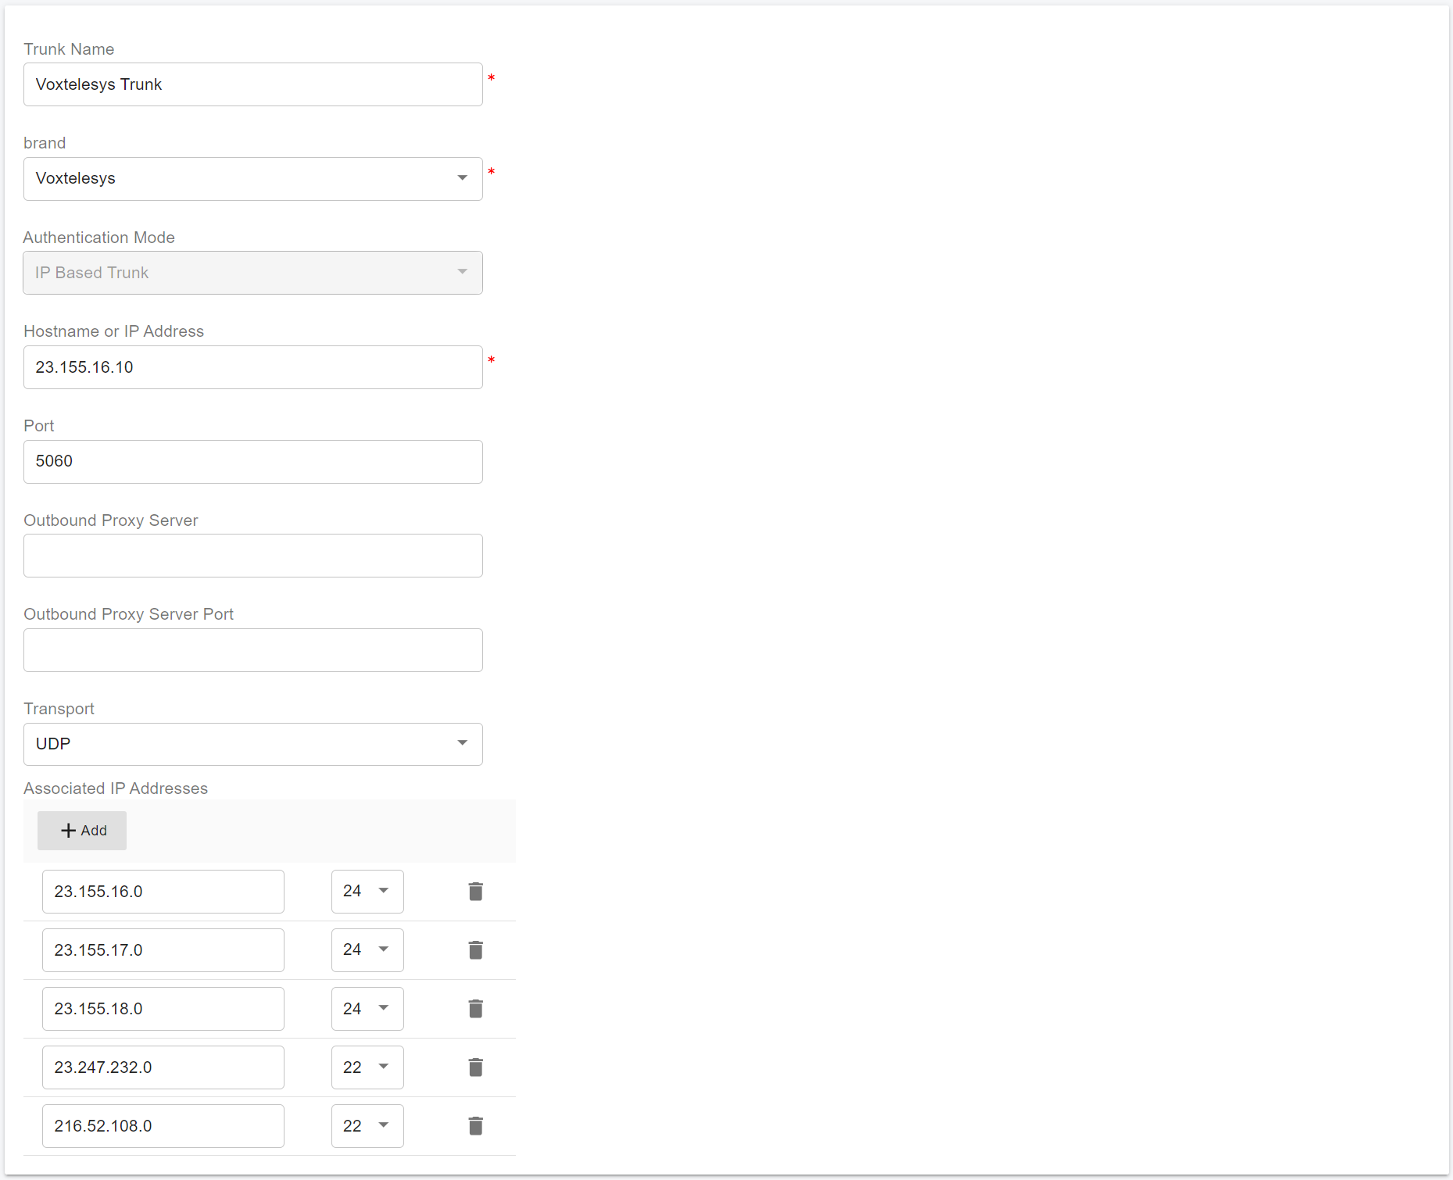Delete the 23.155.16.0 IP address row
The width and height of the screenshot is (1453, 1180).
point(475,891)
